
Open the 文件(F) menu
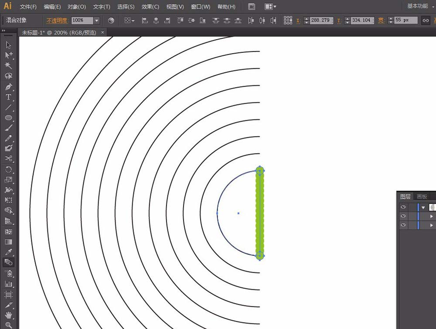tap(28, 7)
